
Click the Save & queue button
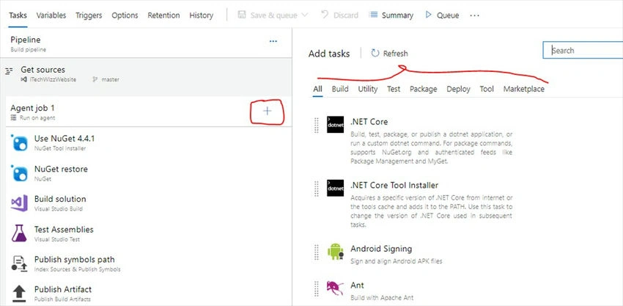tap(268, 15)
